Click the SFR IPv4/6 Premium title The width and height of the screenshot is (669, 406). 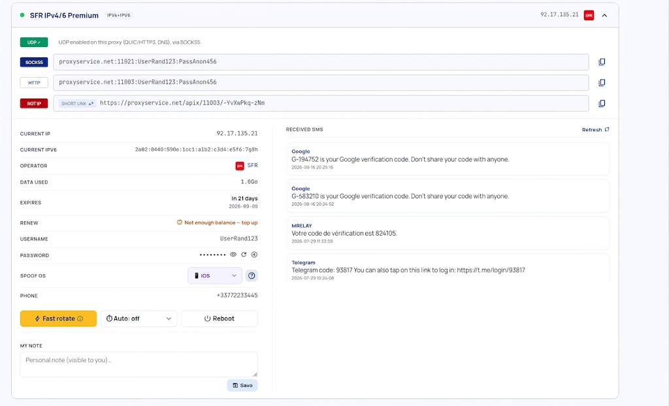(64, 16)
